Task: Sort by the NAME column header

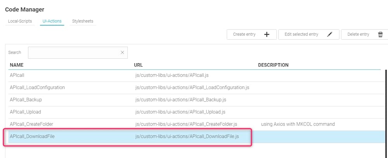Action: click(x=17, y=65)
